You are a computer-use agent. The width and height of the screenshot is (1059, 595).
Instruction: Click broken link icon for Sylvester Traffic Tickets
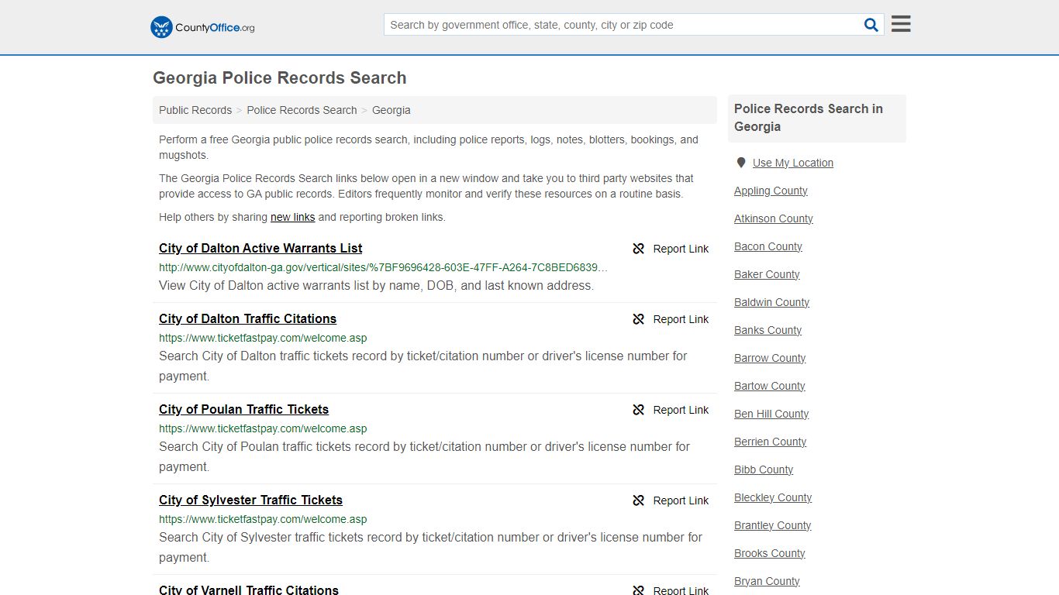(x=639, y=500)
